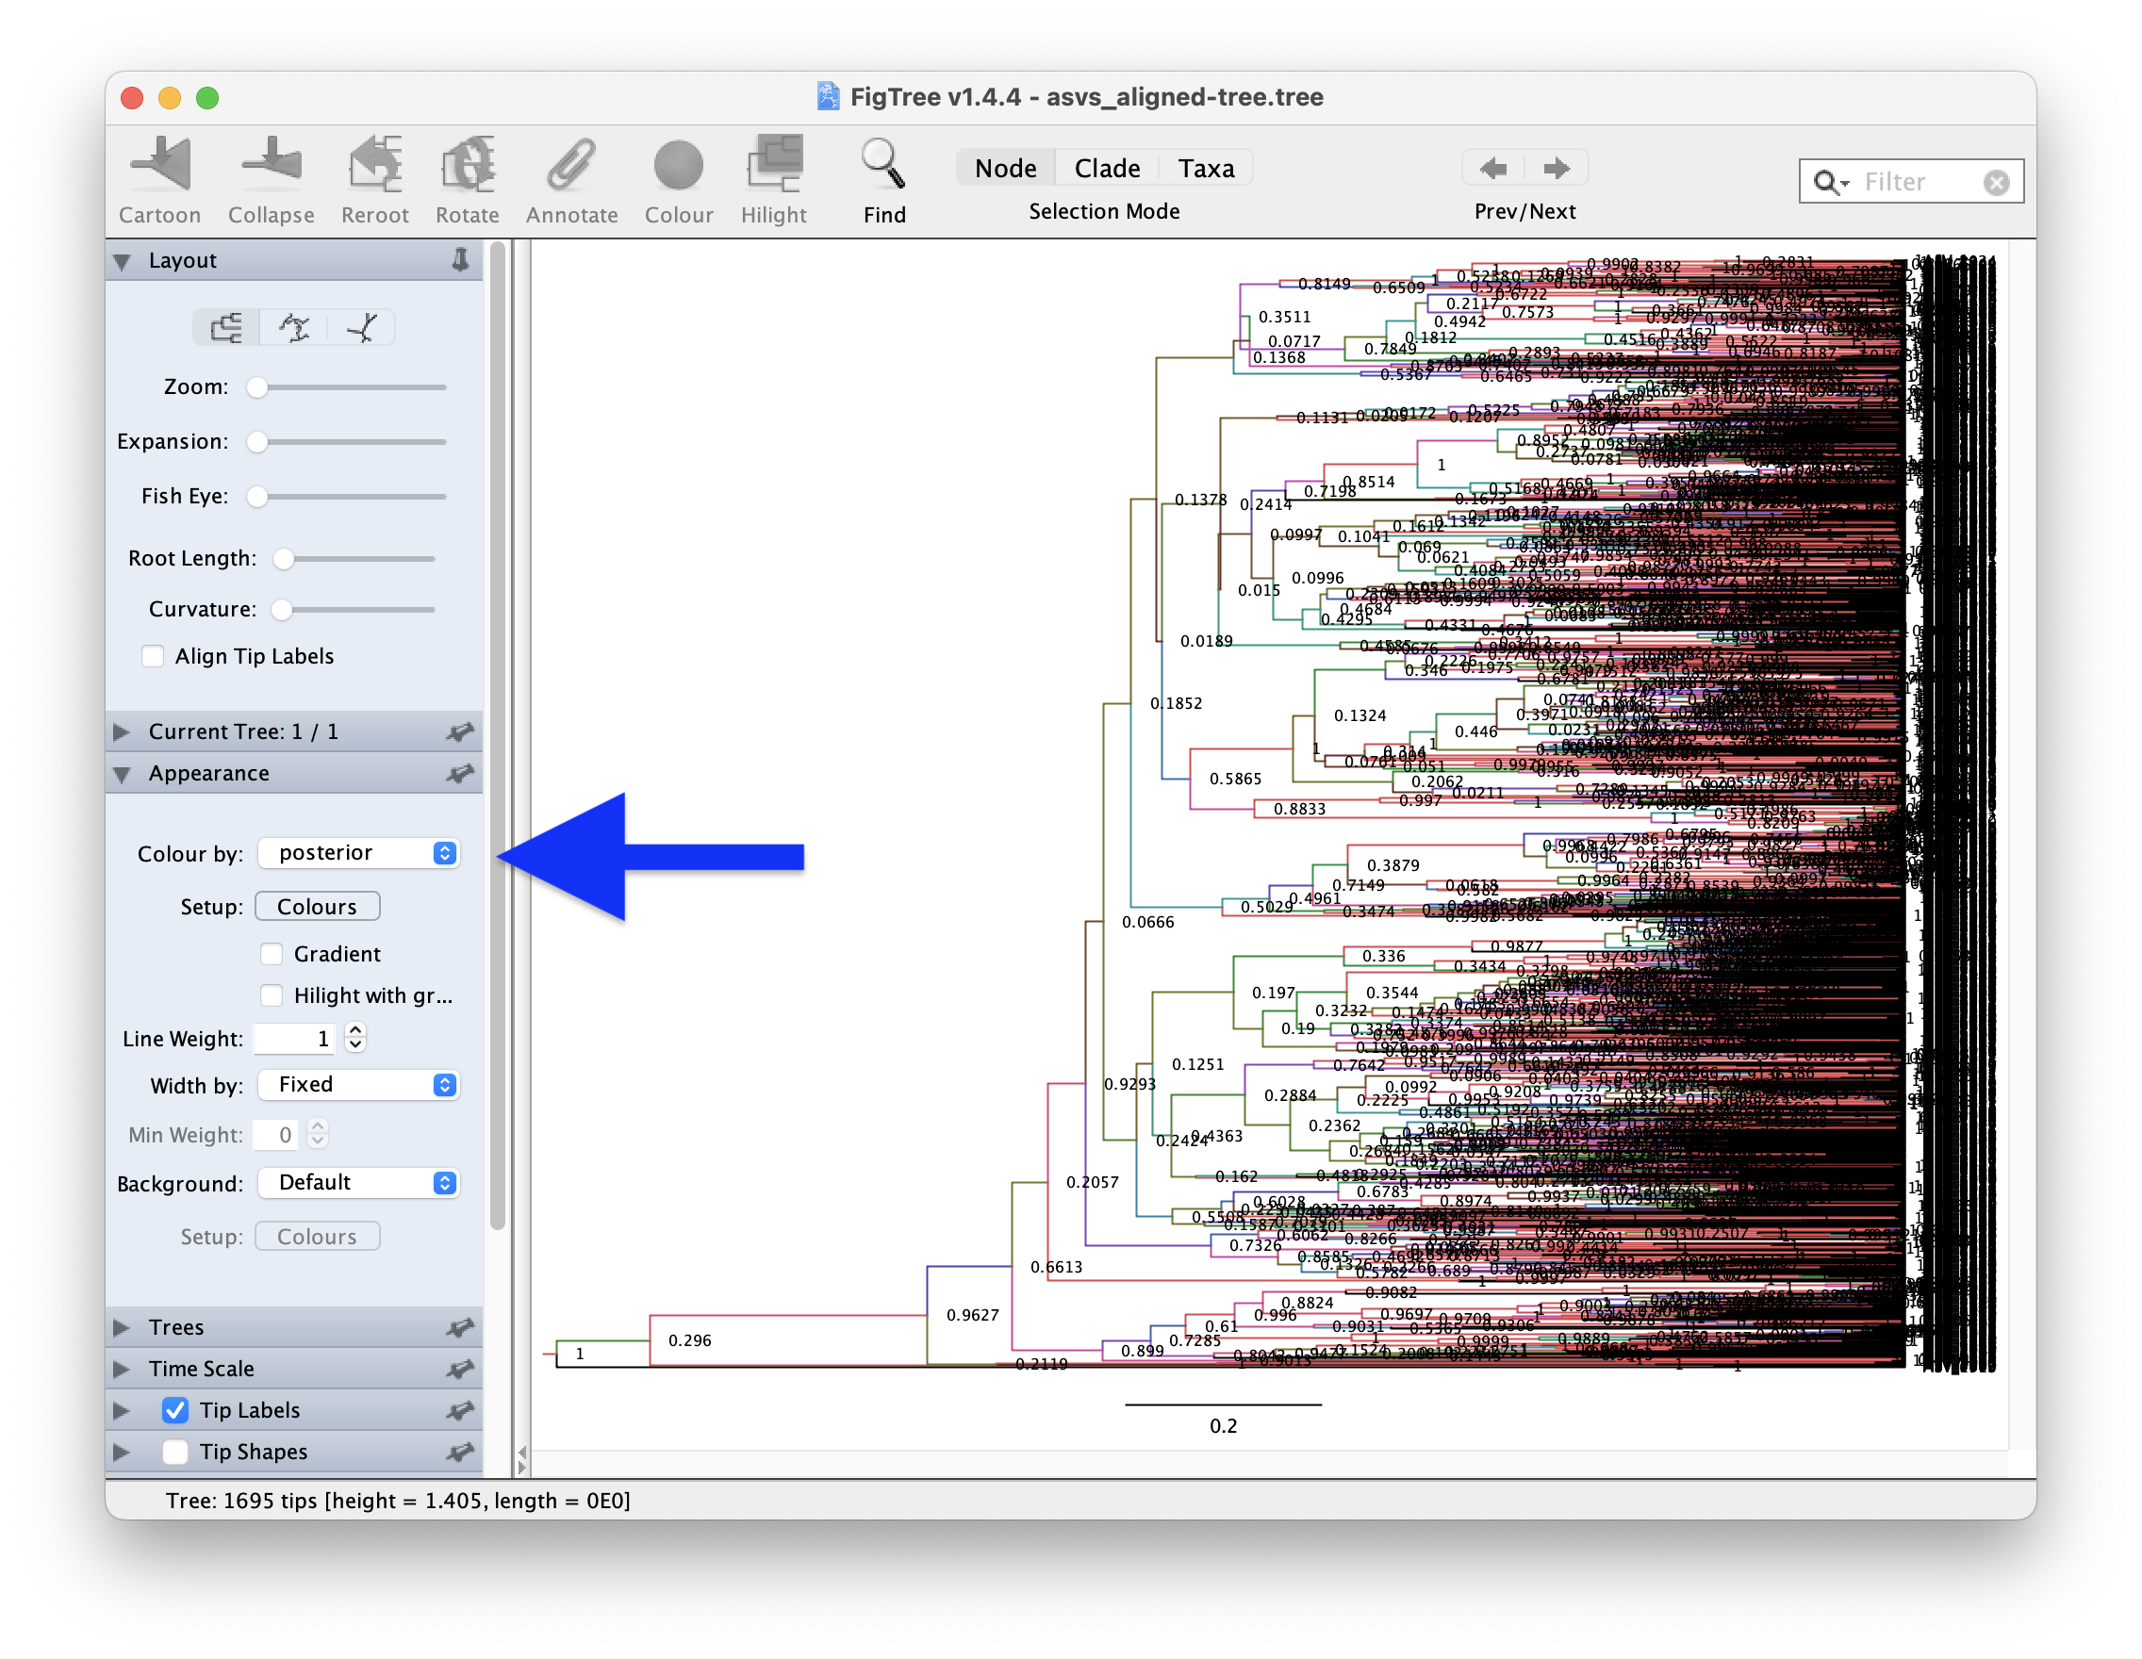Switch selection mode to Clade
The width and height of the screenshot is (2142, 1659).
pyautogui.click(x=1106, y=169)
